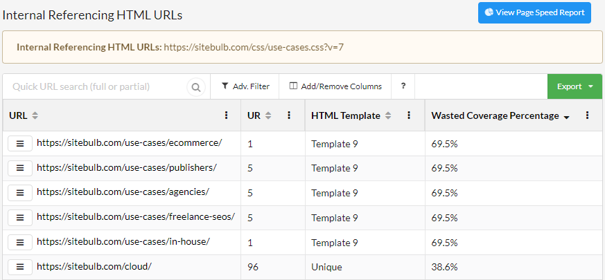Open hamburger menu for in-house URL row
Screen dimensions: 605x280
(20, 243)
